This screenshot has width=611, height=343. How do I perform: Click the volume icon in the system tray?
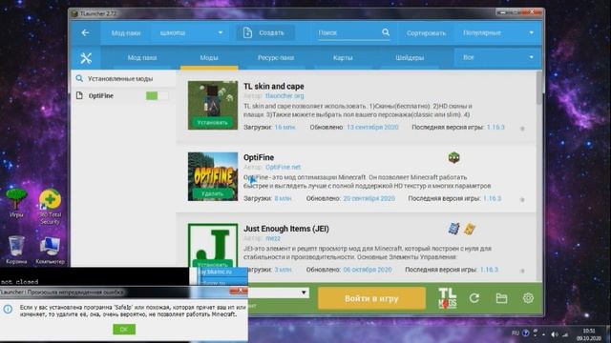click(x=554, y=334)
